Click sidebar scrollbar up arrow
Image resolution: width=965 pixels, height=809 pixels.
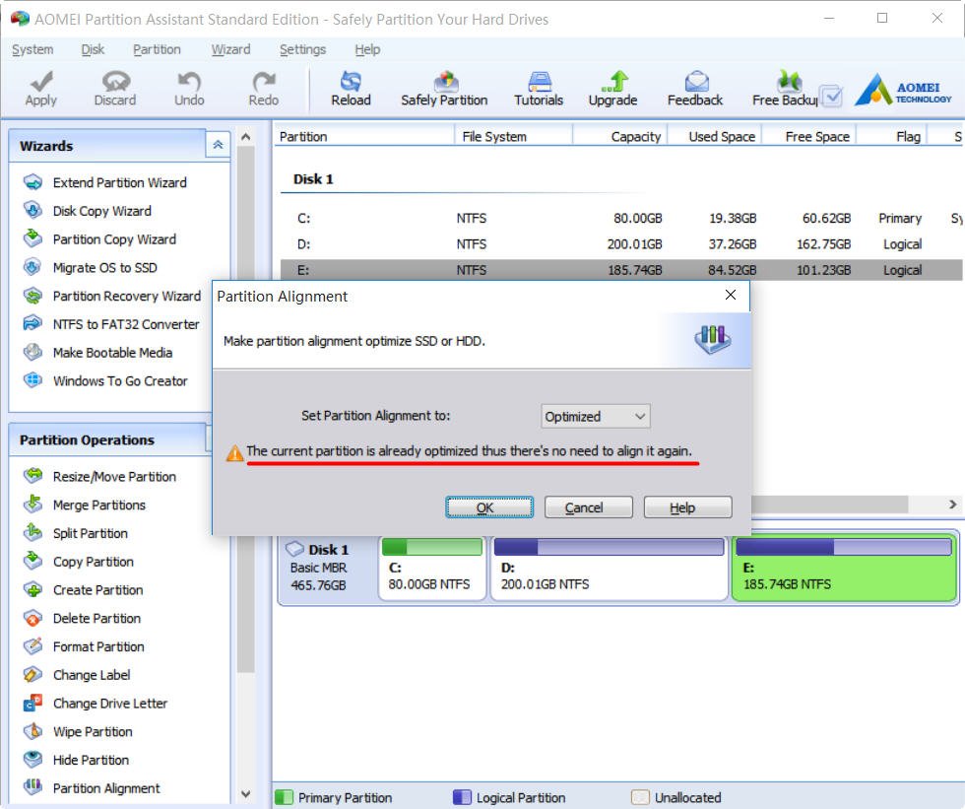(x=245, y=137)
